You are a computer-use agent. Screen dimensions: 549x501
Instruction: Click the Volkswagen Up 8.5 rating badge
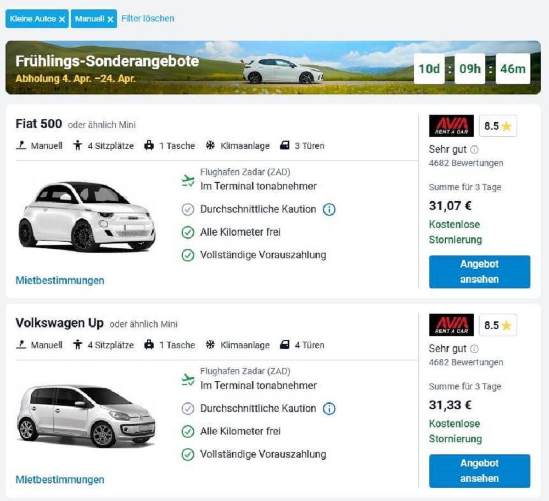pos(498,325)
